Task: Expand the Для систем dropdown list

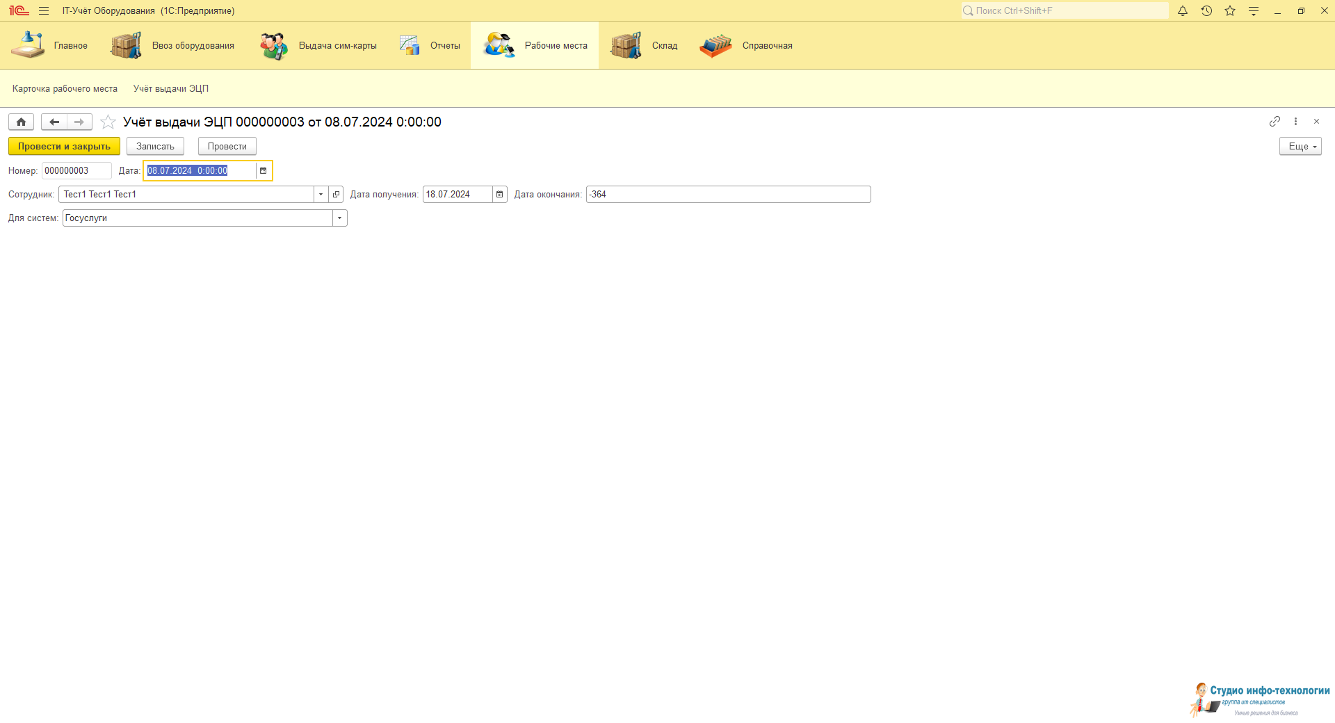Action: [x=339, y=218]
